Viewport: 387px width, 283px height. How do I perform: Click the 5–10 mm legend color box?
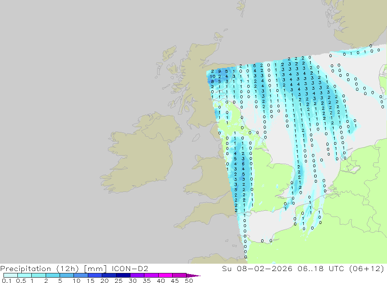point(67,275)
